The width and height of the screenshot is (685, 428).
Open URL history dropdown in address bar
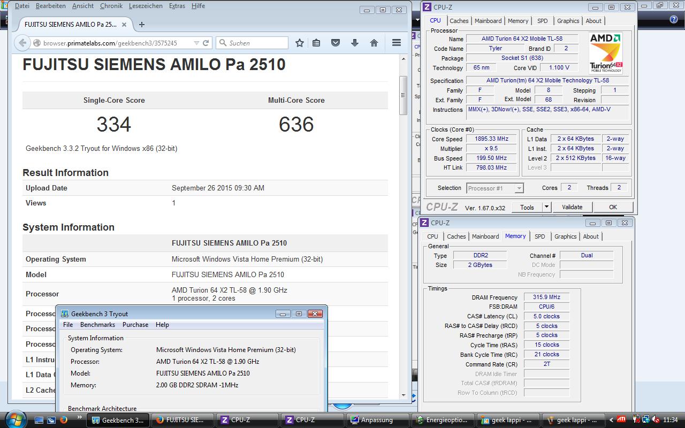click(196, 43)
